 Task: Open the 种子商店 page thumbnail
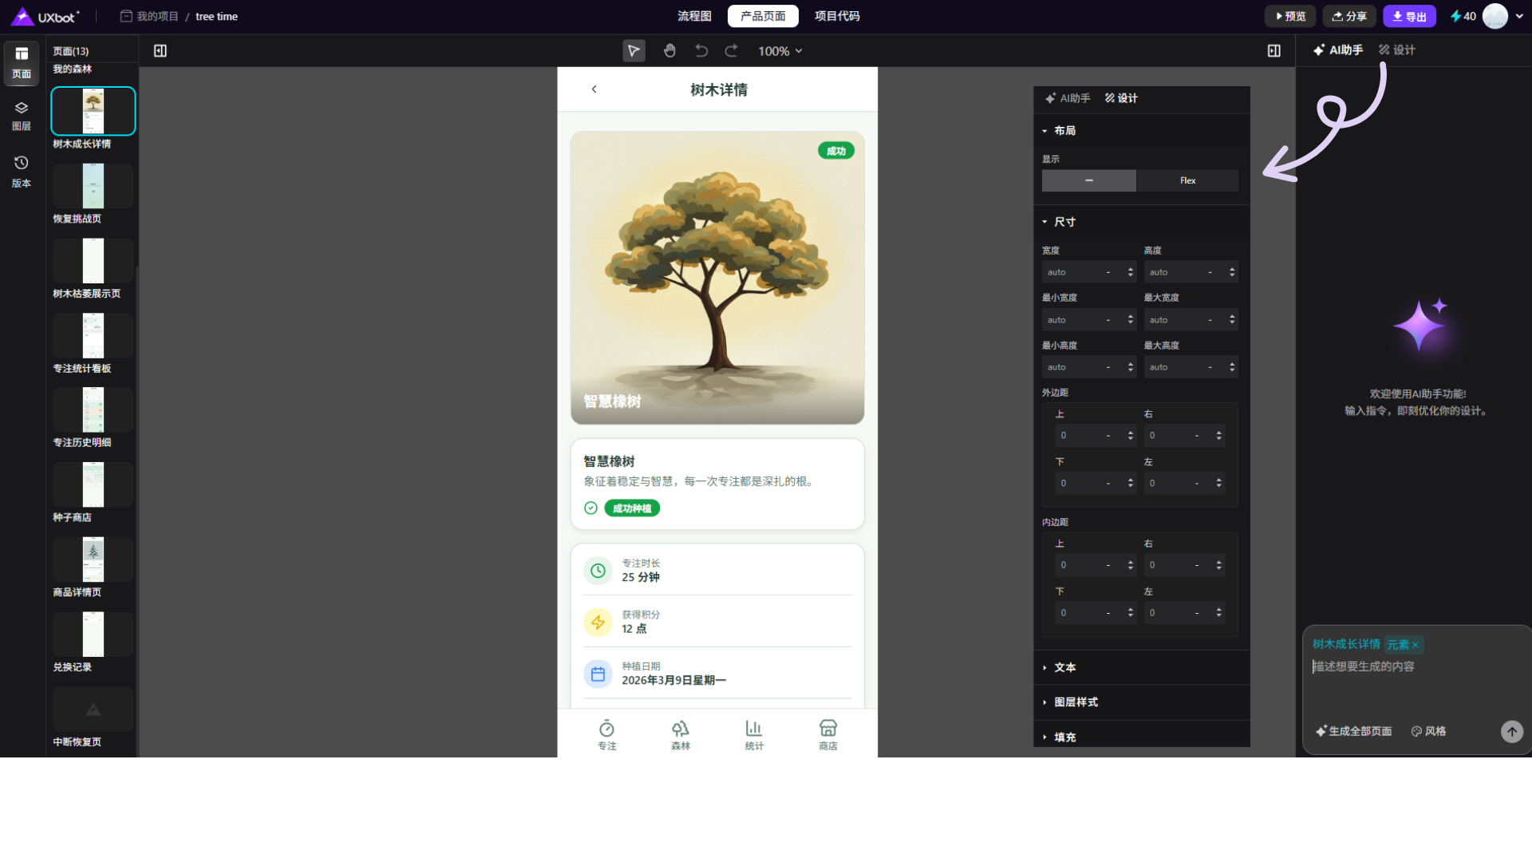(x=93, y=485)
